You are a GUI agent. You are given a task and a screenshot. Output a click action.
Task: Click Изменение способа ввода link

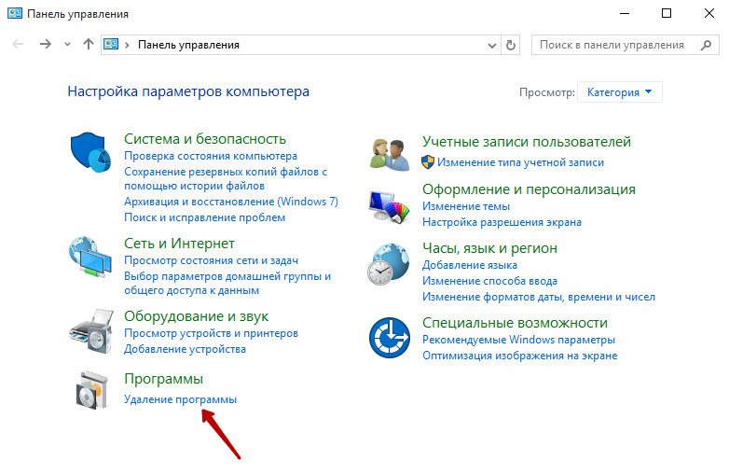(x=489, y=281)
